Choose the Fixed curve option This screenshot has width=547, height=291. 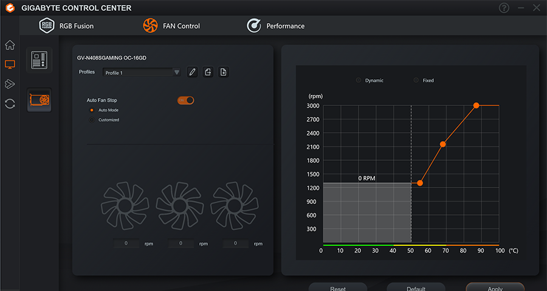click(x=416, y=80)
